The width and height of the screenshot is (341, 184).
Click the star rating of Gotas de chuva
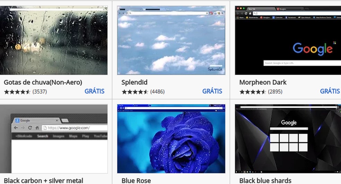[x=17, y=92]
